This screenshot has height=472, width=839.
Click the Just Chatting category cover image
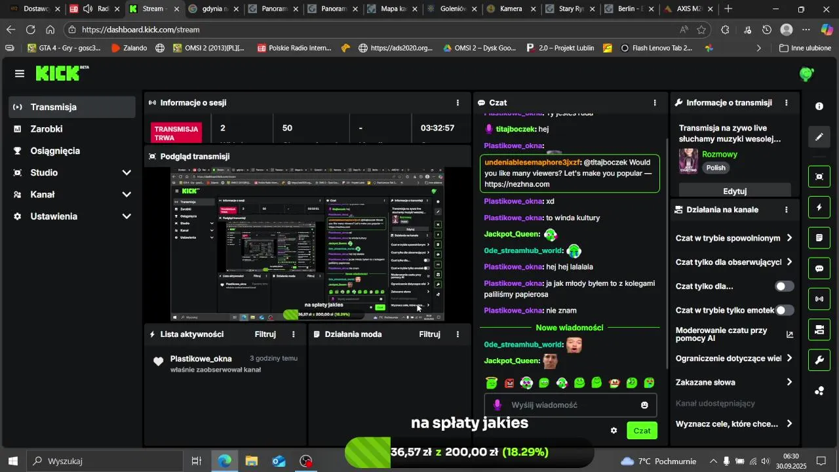point(688,161)
